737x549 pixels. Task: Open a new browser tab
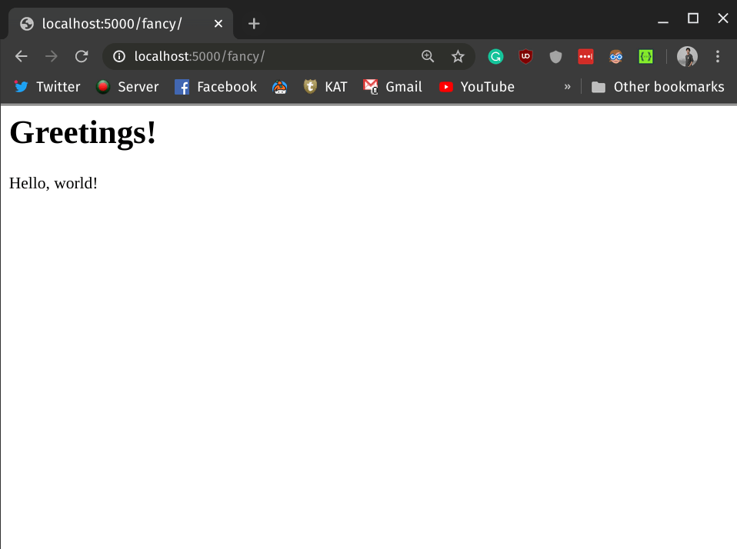point(254,23)
